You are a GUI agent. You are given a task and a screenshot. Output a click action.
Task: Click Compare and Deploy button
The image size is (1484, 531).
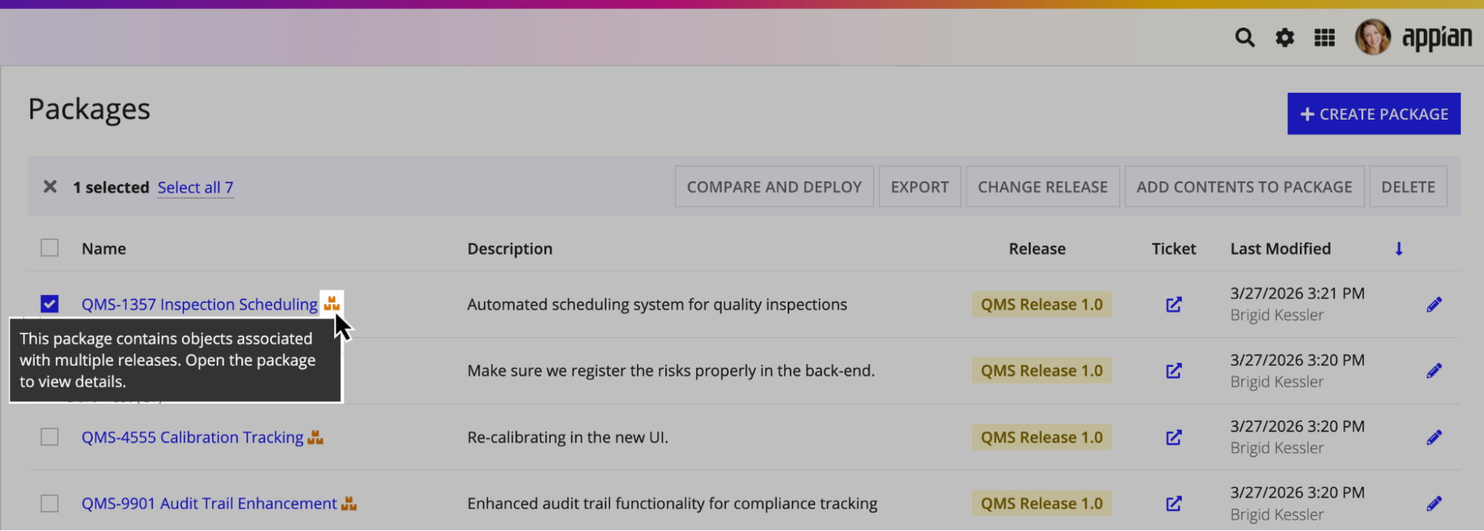click(x=774, y=186)
